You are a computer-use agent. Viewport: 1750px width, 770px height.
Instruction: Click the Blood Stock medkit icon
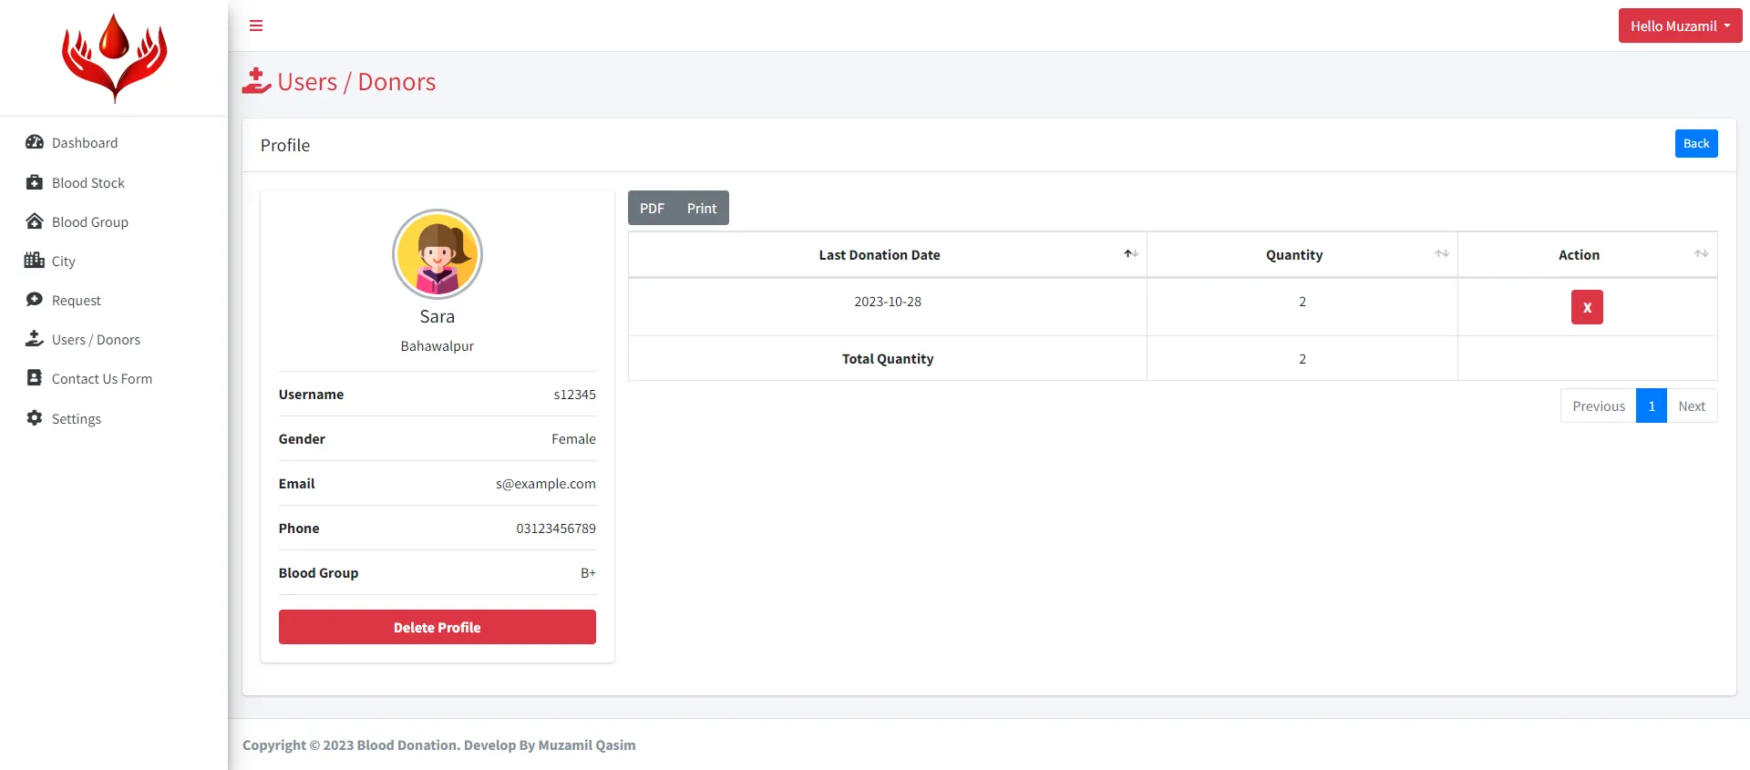35,182
